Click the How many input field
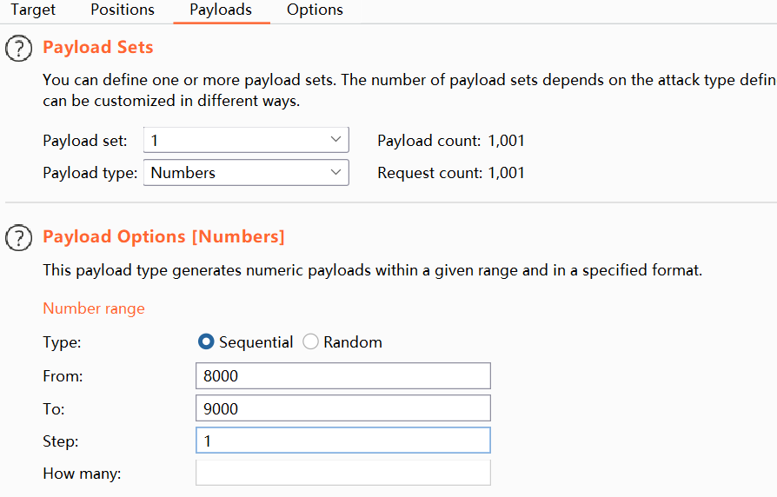 tap(343, 473)
